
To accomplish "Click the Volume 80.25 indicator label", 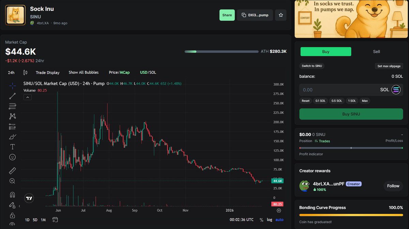I will tap(35, 90).
